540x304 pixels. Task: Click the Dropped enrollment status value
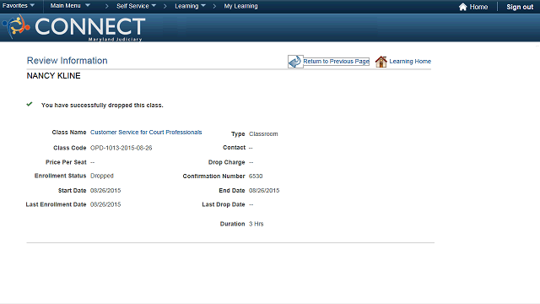pyautogui.click(x=102, y=176)
